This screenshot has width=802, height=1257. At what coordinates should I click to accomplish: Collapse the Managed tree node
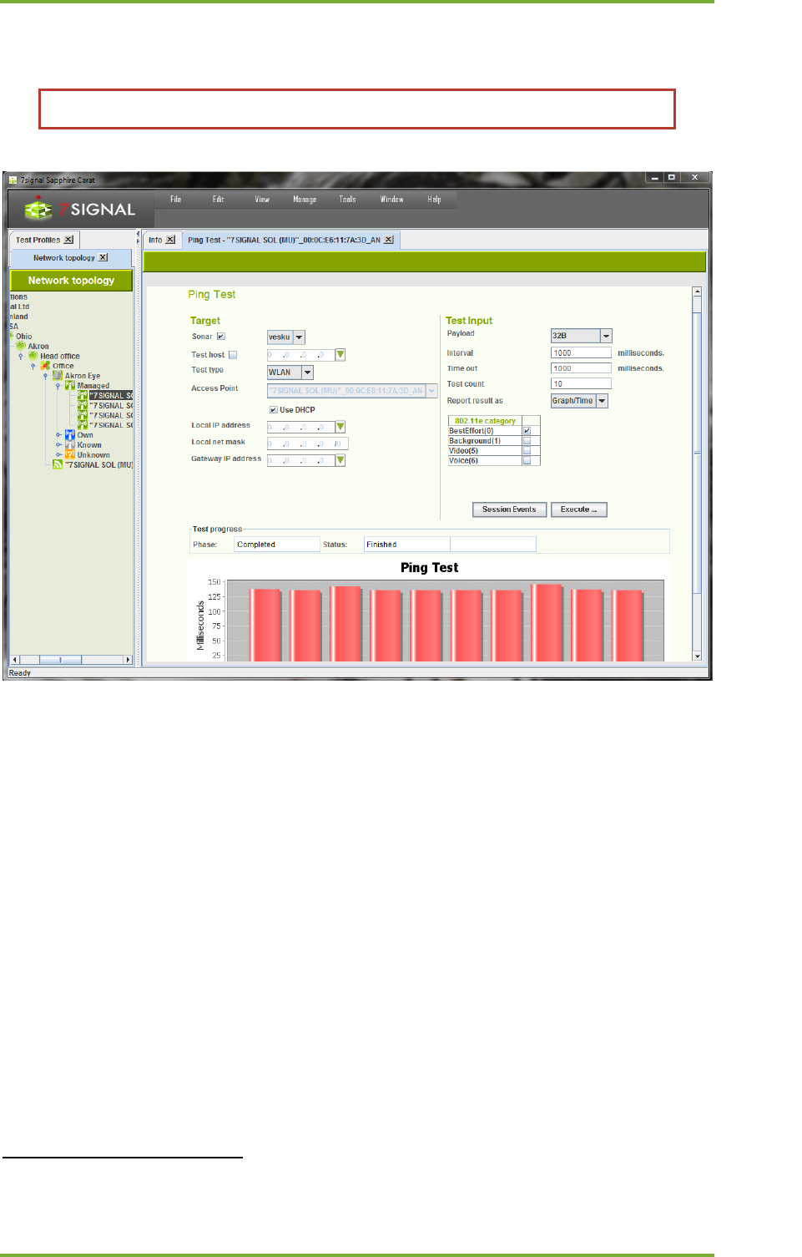coord(58,386)
